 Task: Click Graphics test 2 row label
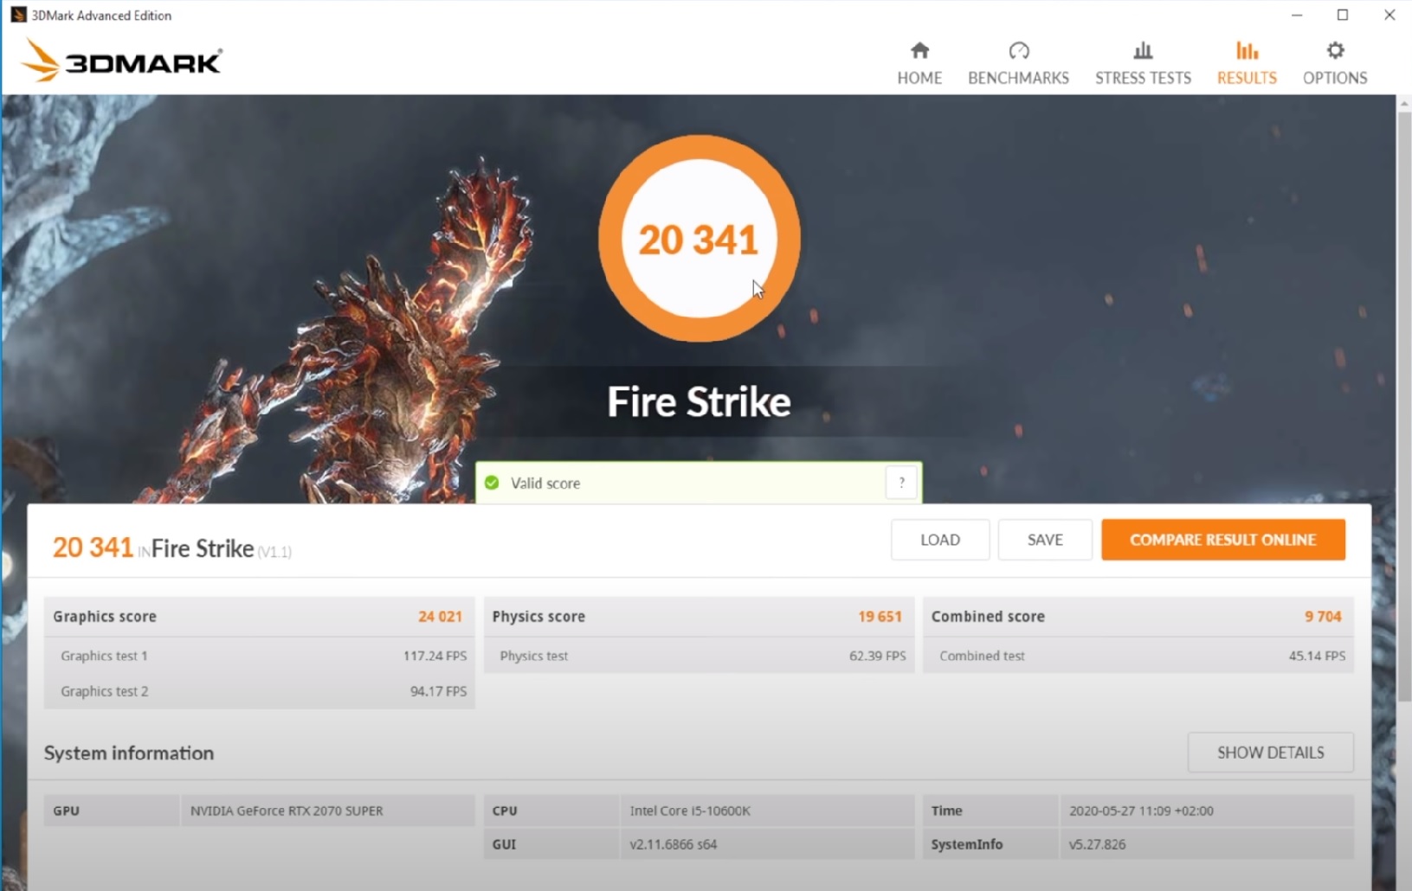pos(104,691)
